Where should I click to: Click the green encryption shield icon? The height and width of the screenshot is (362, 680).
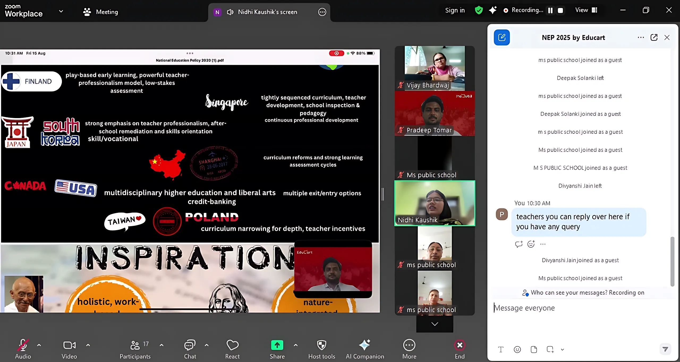(479, 10)
